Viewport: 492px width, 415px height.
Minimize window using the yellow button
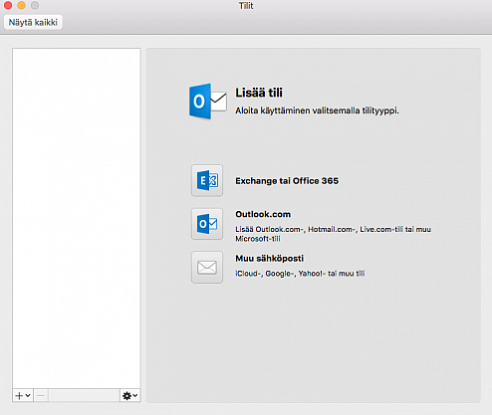[x=21, y=5]
